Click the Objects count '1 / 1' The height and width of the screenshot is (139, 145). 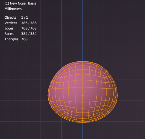[x=24, y=17]
